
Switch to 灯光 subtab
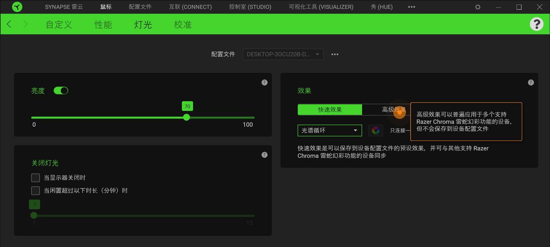point(143,25)
